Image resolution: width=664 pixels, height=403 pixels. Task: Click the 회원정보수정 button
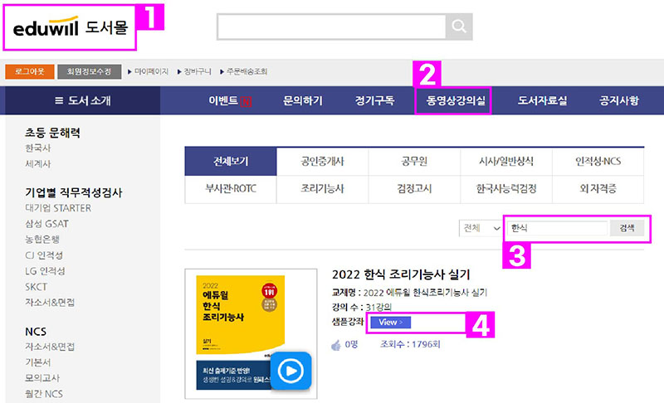pyautogui.click(x=90, y=71)
